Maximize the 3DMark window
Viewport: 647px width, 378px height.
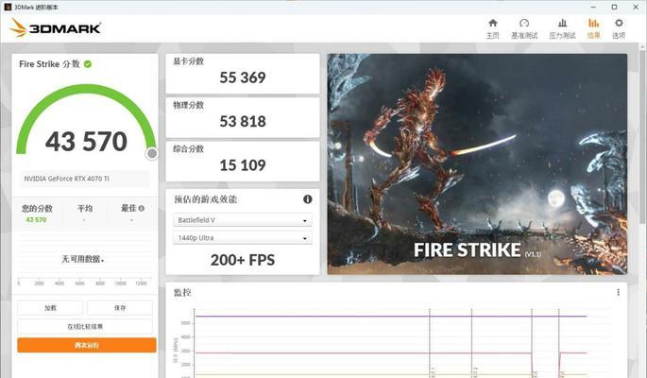(x=614, y=7)
